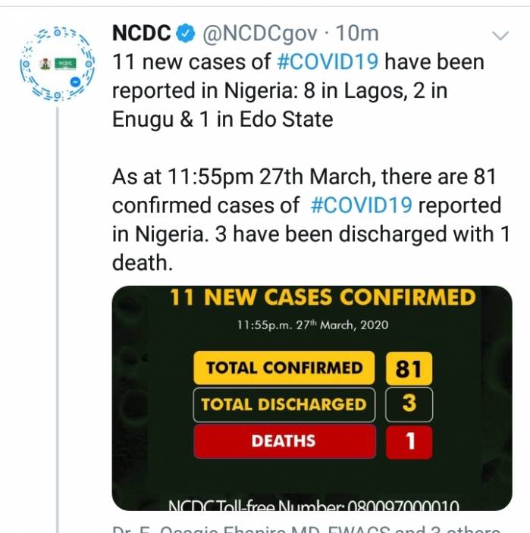Click the red 1 deaths count box
Image resolution: width=530 pixels, height=533 pixels.
(x=409, y=442)
